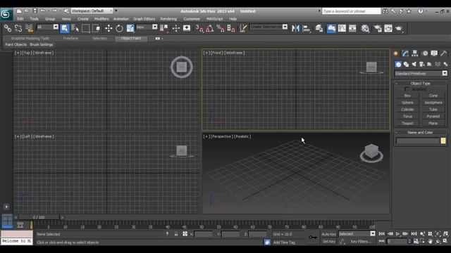Toggle the Auto Key button
Screen dimensions: 451x253
(x=329, y=234)
